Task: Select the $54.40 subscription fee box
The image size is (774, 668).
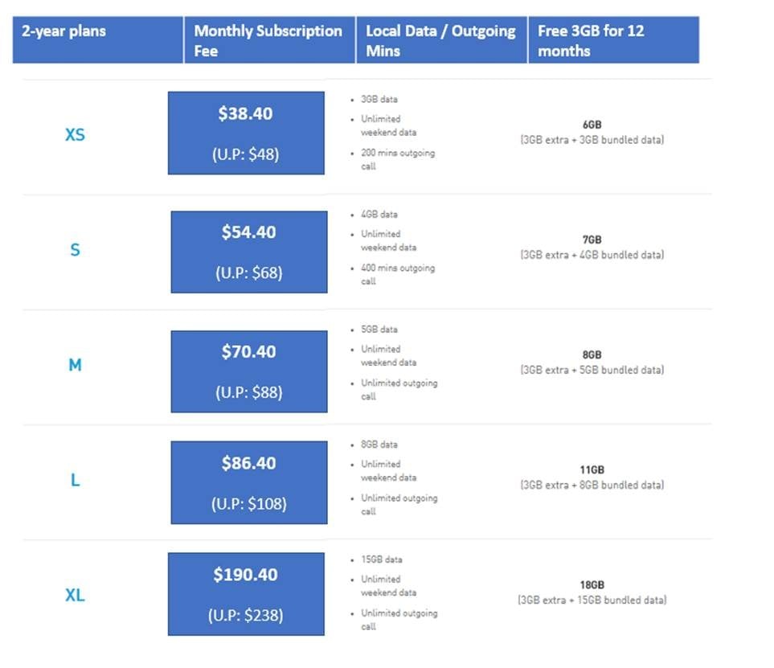Action: point(249,252)
